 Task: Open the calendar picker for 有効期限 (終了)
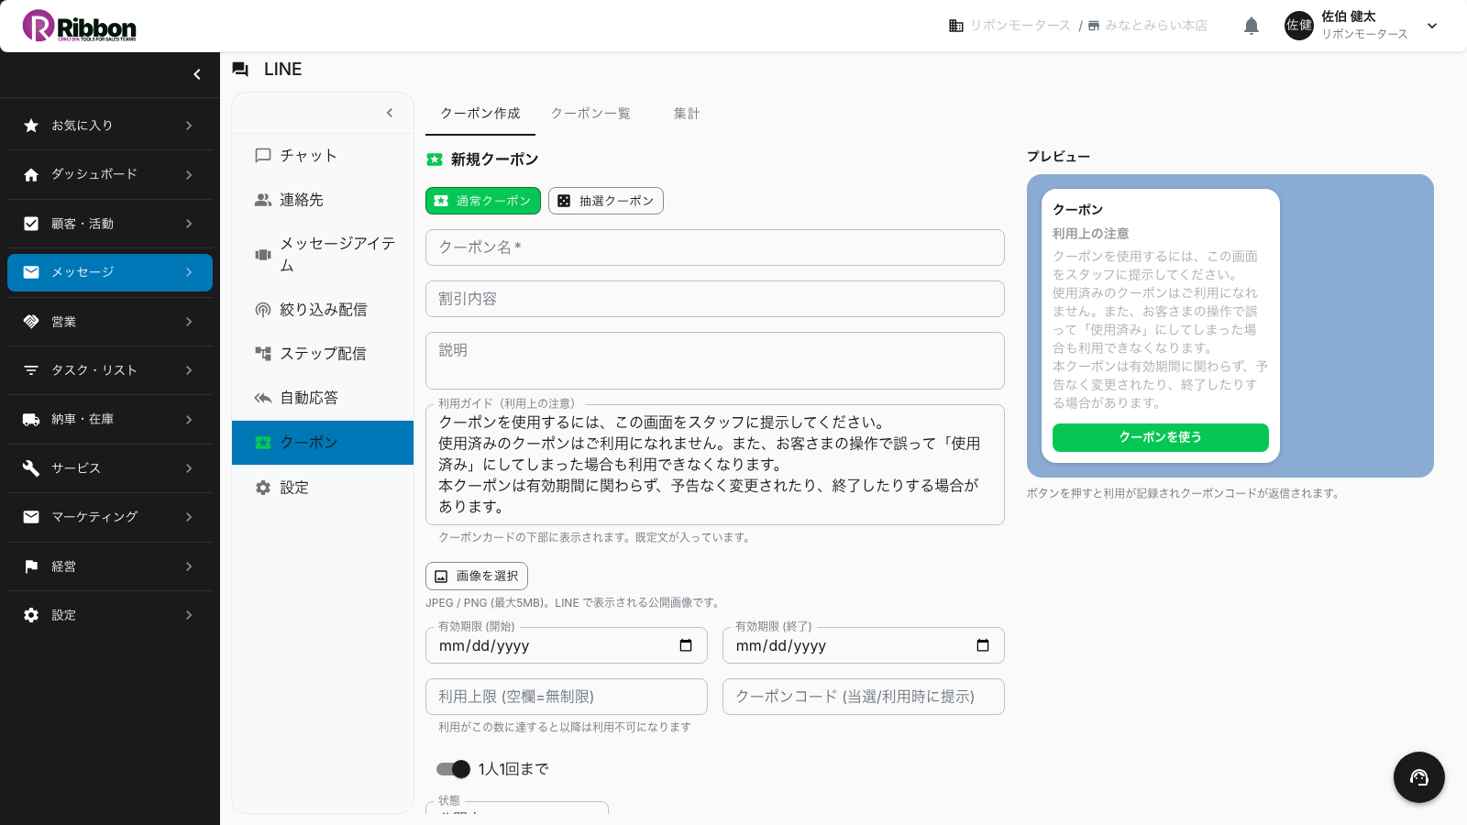point(983,645)
